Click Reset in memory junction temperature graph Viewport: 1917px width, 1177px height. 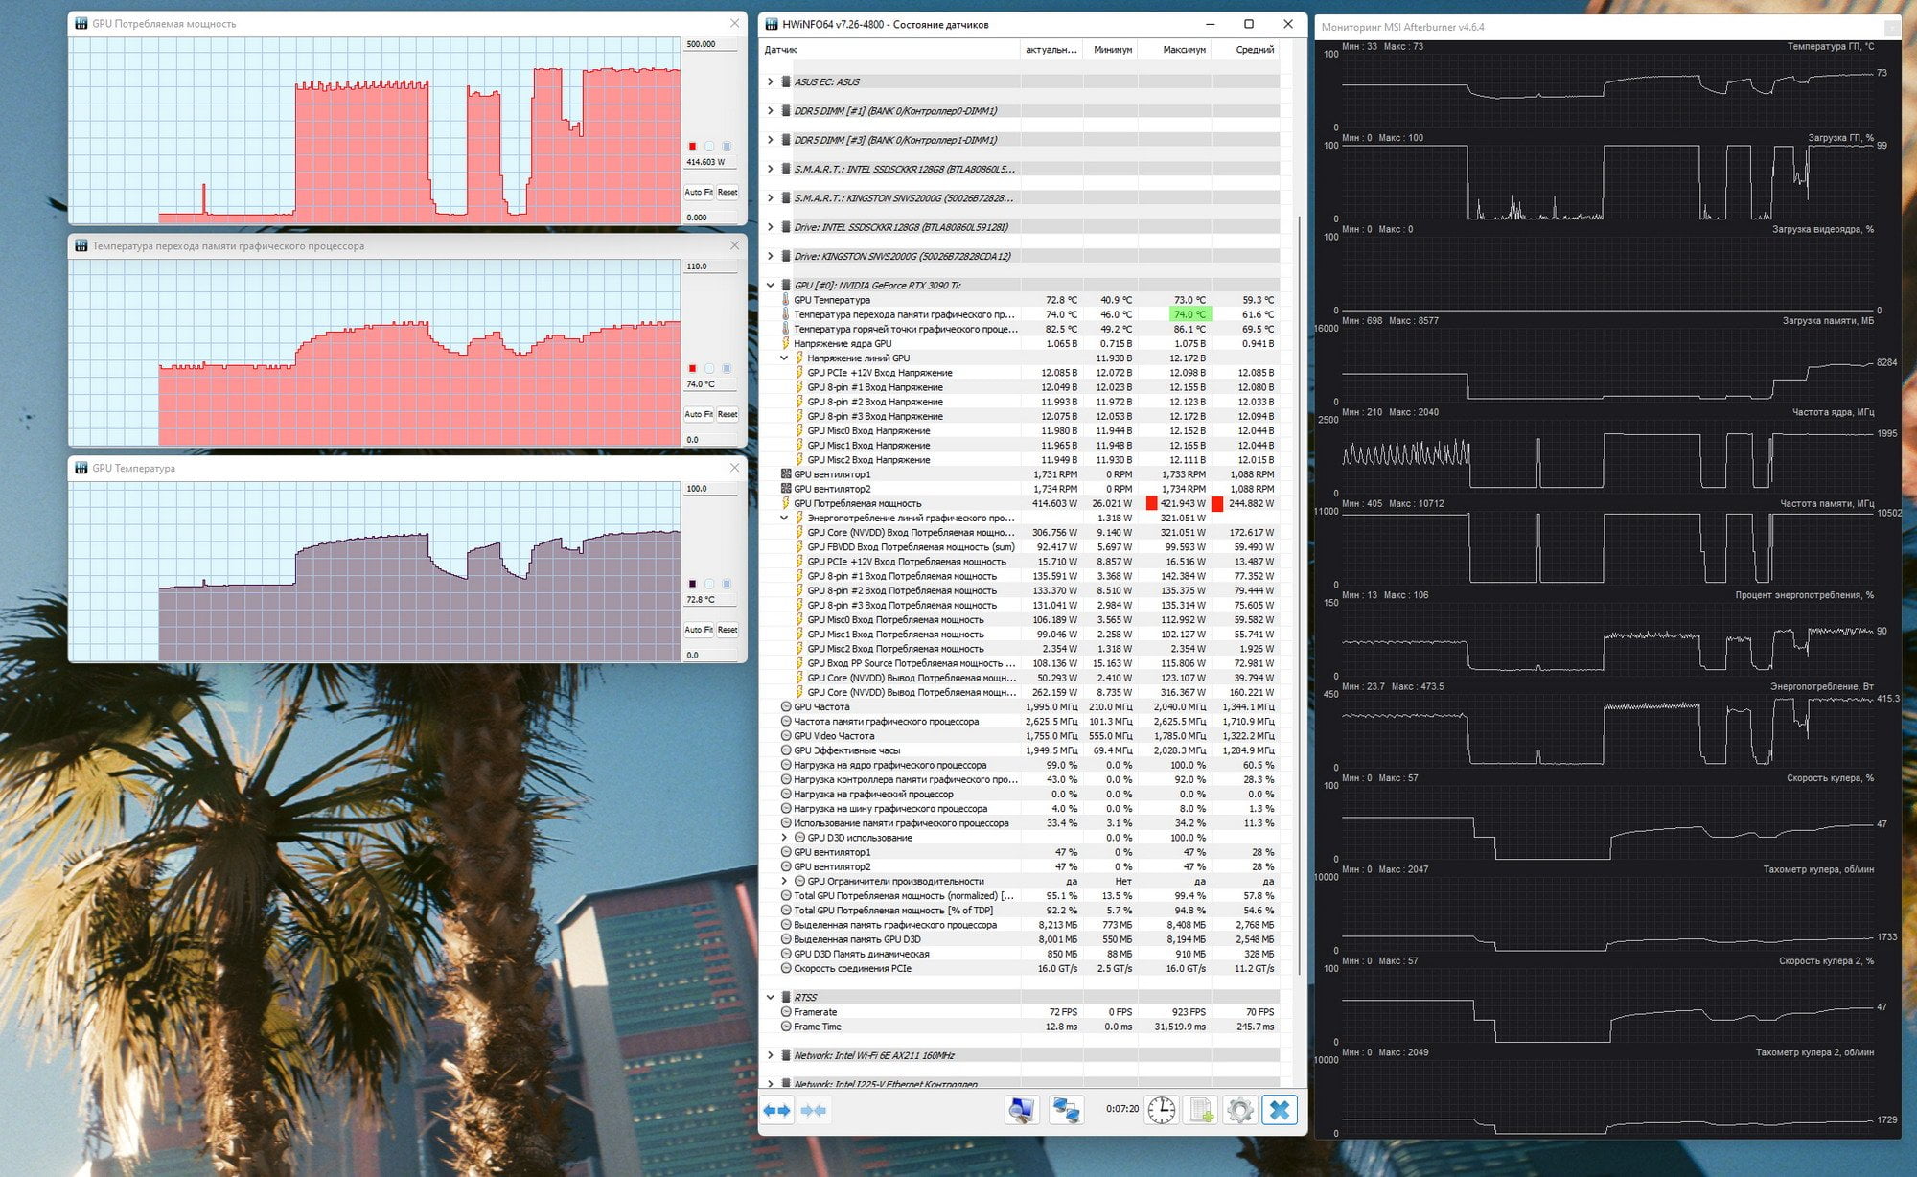click(728, 414)
